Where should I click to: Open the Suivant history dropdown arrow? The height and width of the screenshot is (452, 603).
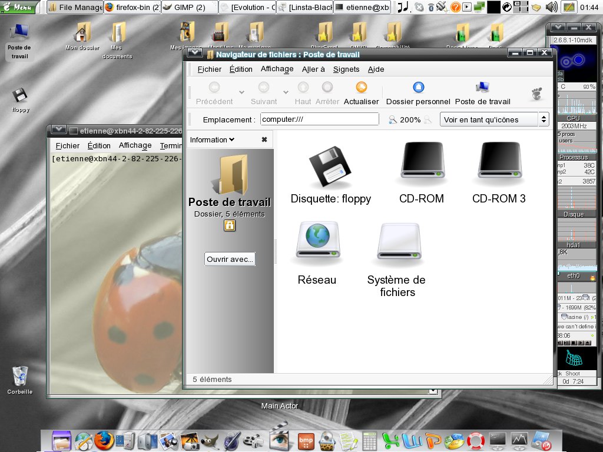[286, 92]
